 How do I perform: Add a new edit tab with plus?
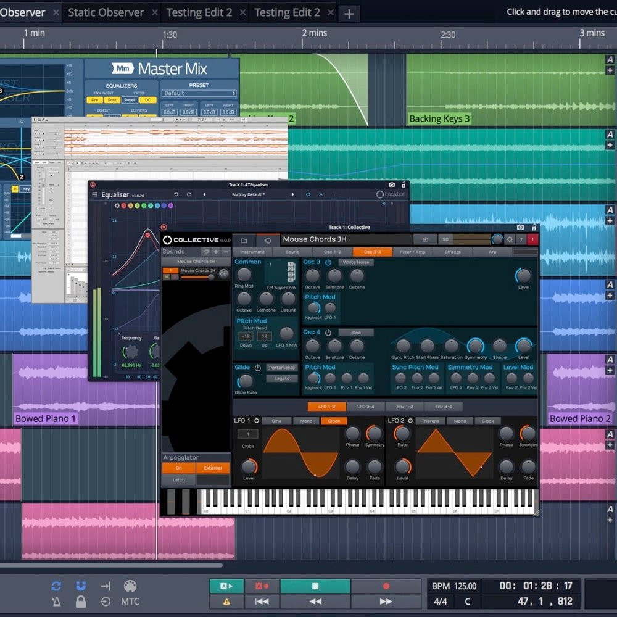[349, 14]
